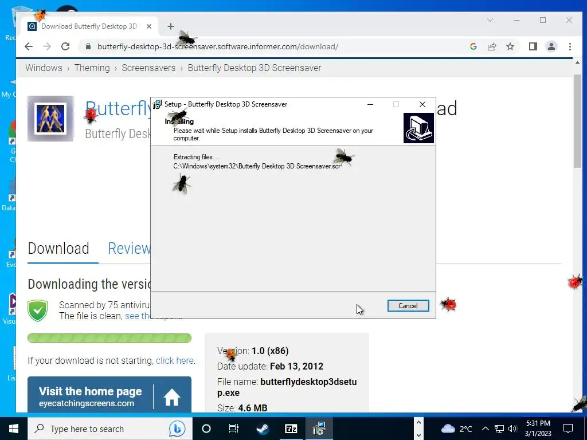
Task: Click the green shield antivirus icon
Action: click(x=37, y=311)
